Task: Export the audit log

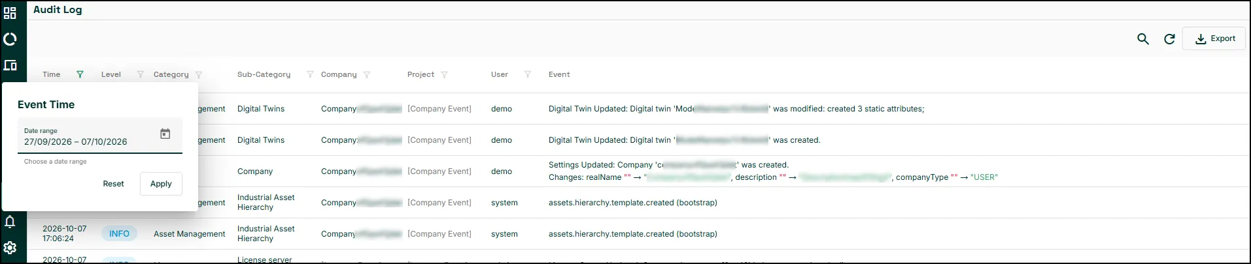Action: coord(1214,39)
